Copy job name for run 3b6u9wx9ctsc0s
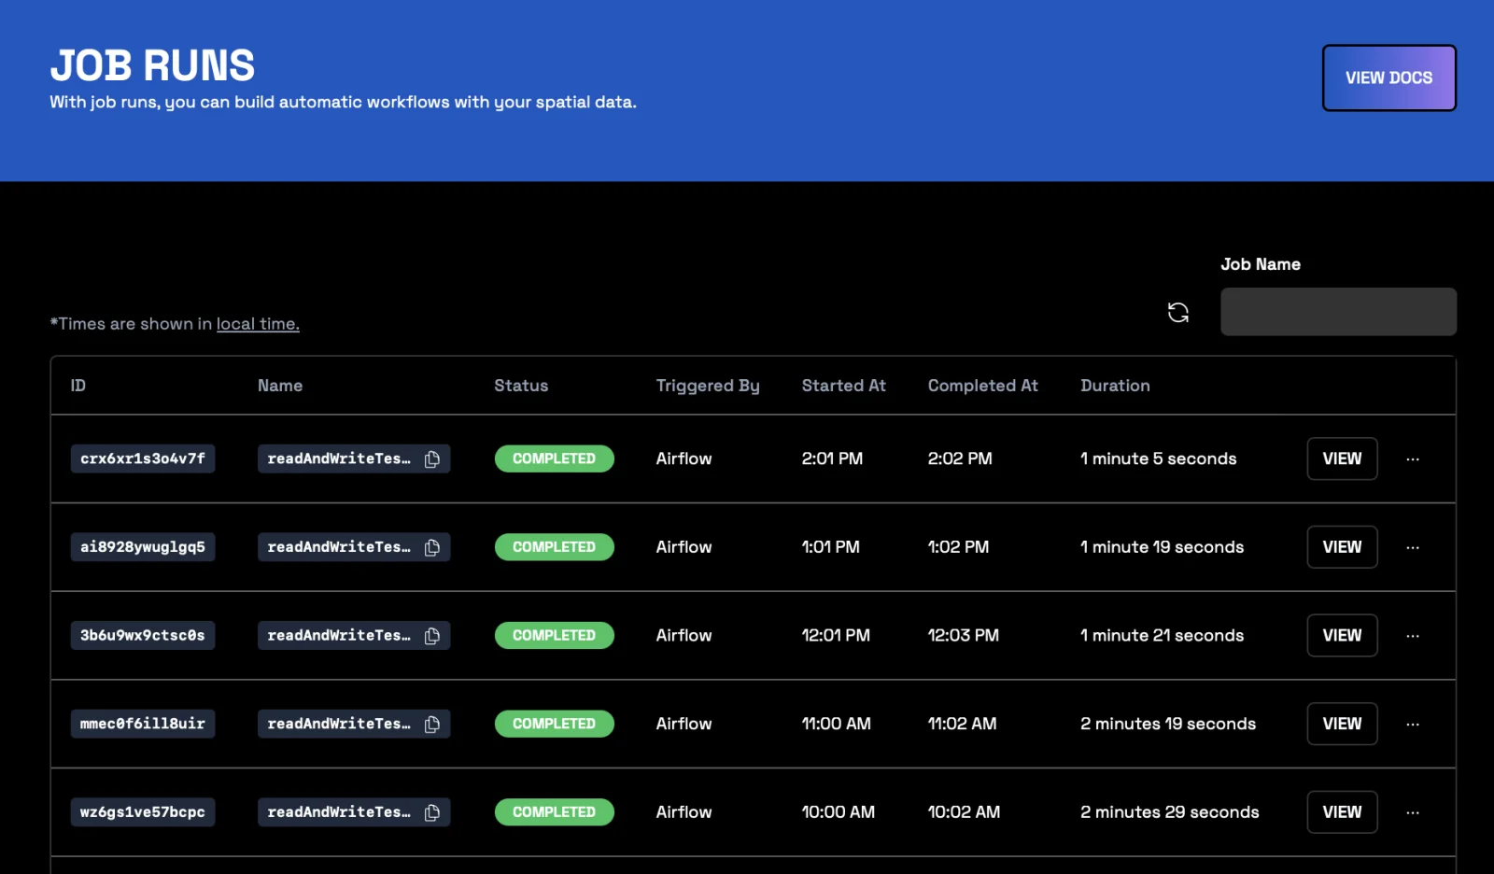This screenshot has height=874, width=1494. click(x=432, y=636)
